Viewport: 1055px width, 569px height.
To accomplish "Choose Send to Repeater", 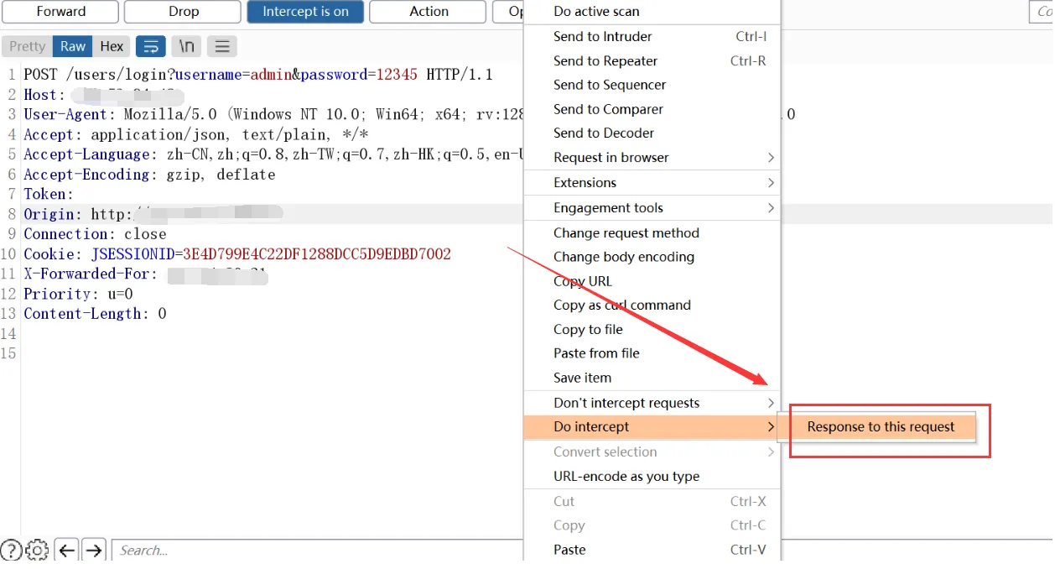I will coord(605,61).
